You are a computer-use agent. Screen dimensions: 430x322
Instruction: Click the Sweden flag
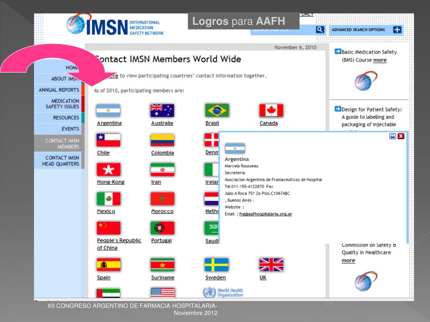[216, 265]
